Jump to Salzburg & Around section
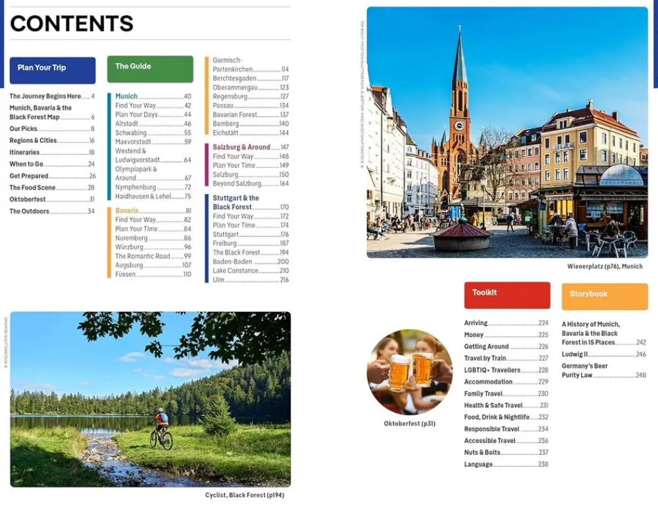The height and width of the screenshot is (507, 658). click(241, 147)
